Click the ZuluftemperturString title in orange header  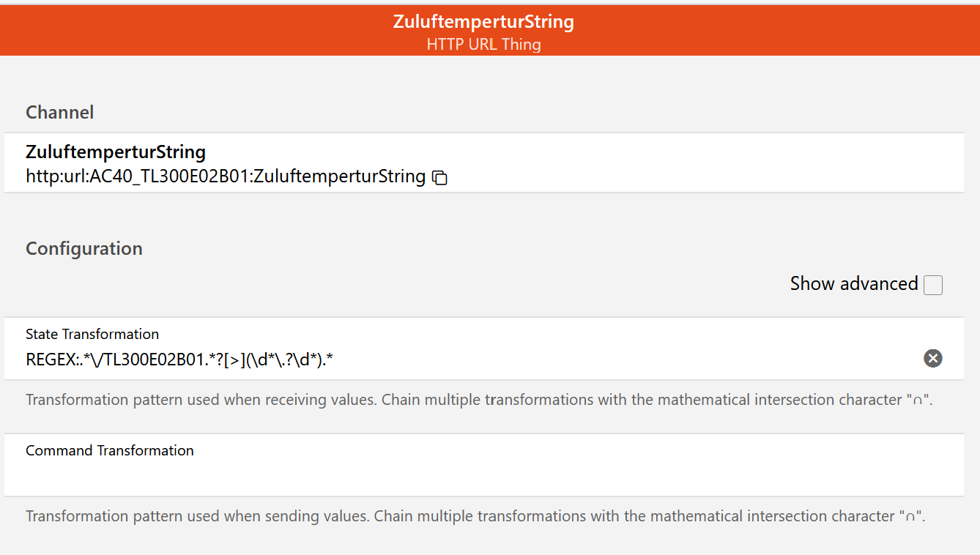click(x=483, y=21)
